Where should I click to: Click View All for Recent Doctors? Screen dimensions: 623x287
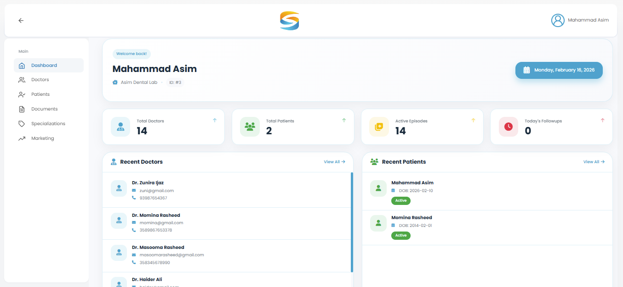coord(334,162)
